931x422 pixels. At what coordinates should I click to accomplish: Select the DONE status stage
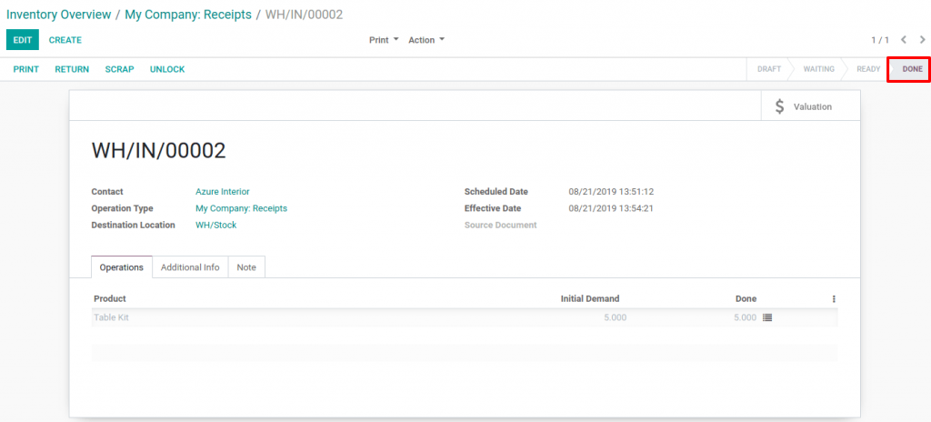click(913, 69)
